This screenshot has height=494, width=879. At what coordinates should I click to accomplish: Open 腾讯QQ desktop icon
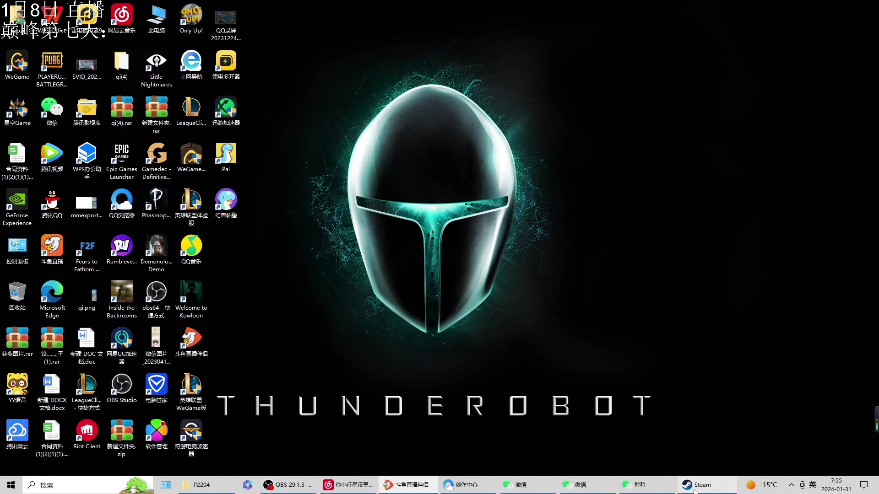pos(52,204)
